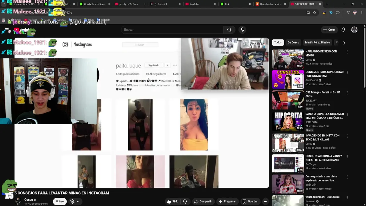Open Hablando de Sexo con Momo thumbnail
Viewport: 366px width, 206px height.
click(x=288, y=59)
